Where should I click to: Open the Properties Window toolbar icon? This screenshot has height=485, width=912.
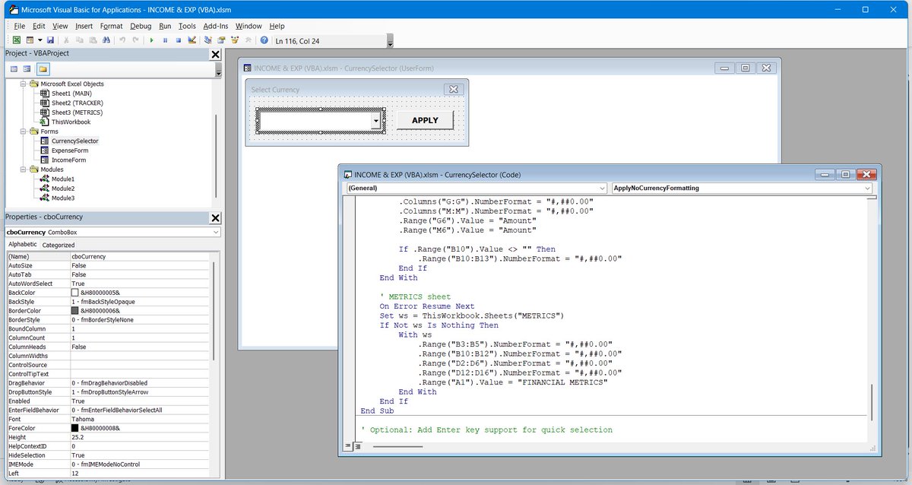(x=220, y=40)
